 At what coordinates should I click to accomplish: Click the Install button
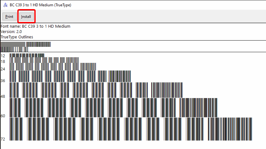pos(26,17)
